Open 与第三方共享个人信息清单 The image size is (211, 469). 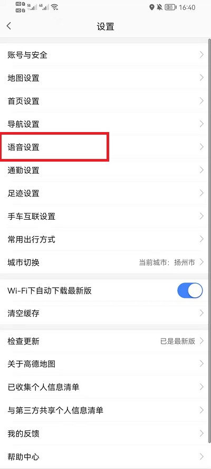[104, 410]
